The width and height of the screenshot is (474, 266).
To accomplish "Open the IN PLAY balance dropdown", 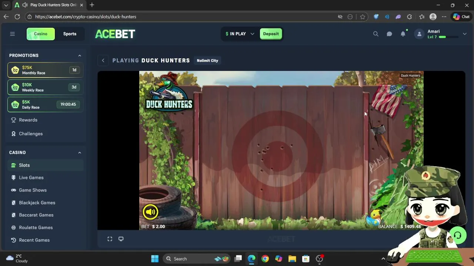I will click(x=240, y=34).
